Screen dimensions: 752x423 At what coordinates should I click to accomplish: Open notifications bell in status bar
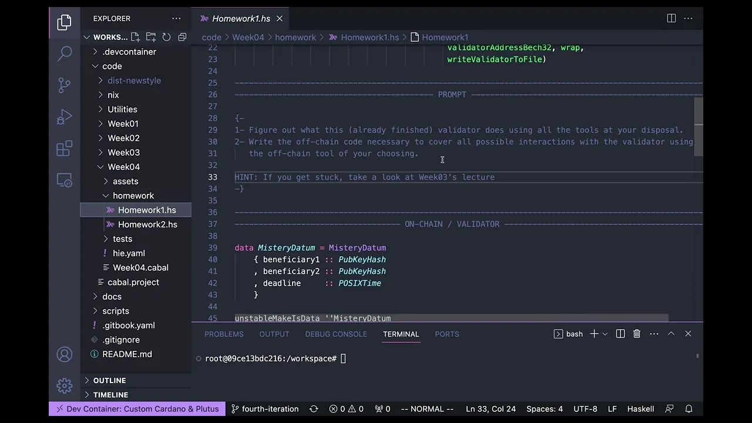click(x=689, y=409)
